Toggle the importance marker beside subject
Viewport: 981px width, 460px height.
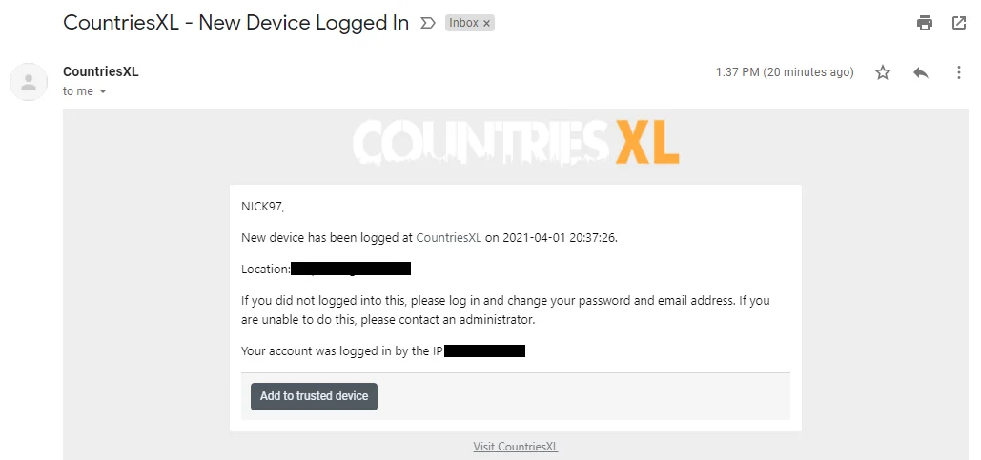pos(428,23)
